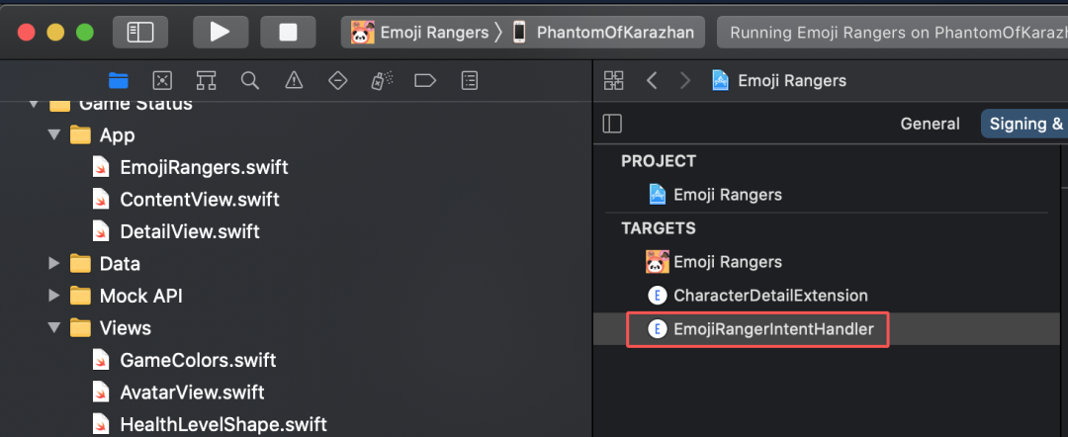Open the Issue navigator warning icon
This screenshot has height=437, width=1068.
coord(294,80)
